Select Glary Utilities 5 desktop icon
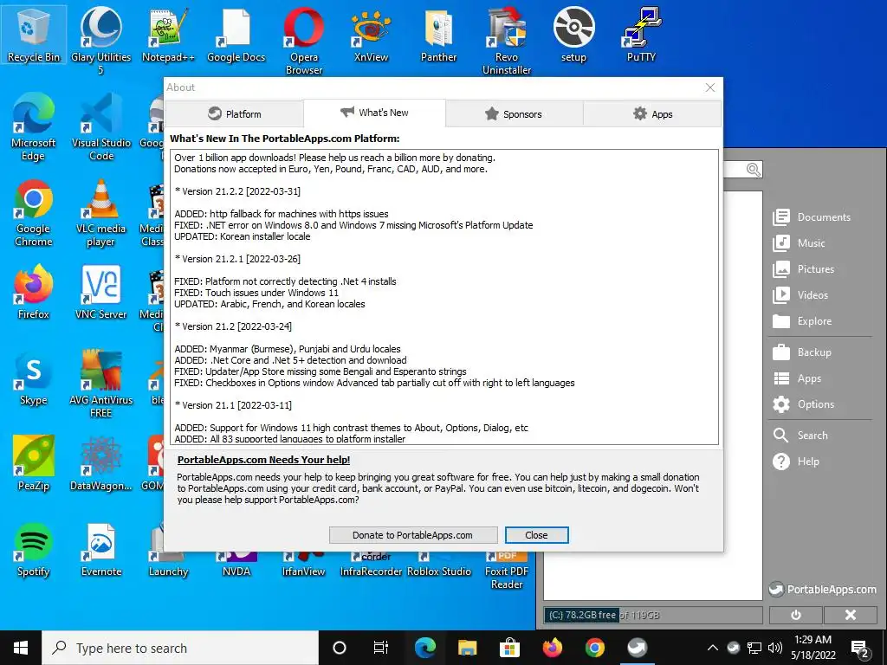This screenshot has height=665, width=887. click(100, 40)
